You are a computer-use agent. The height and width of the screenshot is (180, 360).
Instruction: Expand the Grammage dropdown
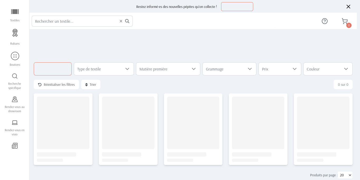(x=229, y=69)
